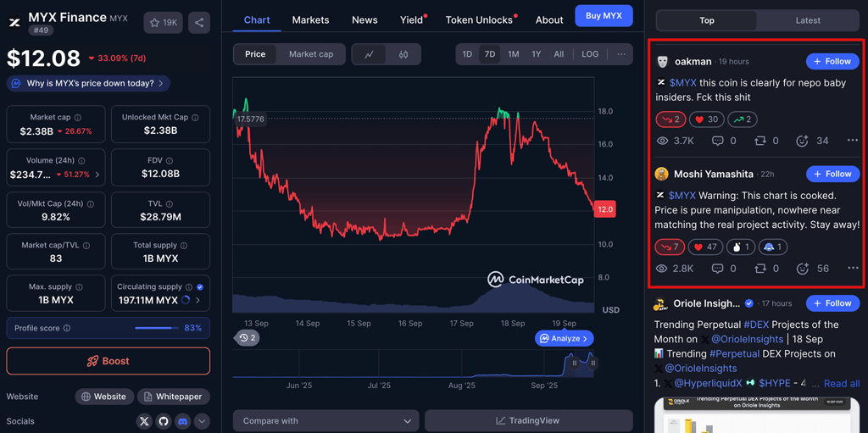Screen dimensions: 868x433
Task: Click the comment icon on Moshi Yamashita's post
Action: (x=717, y=269)
